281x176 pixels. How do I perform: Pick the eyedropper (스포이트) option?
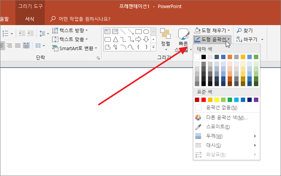tap(227, 127)
